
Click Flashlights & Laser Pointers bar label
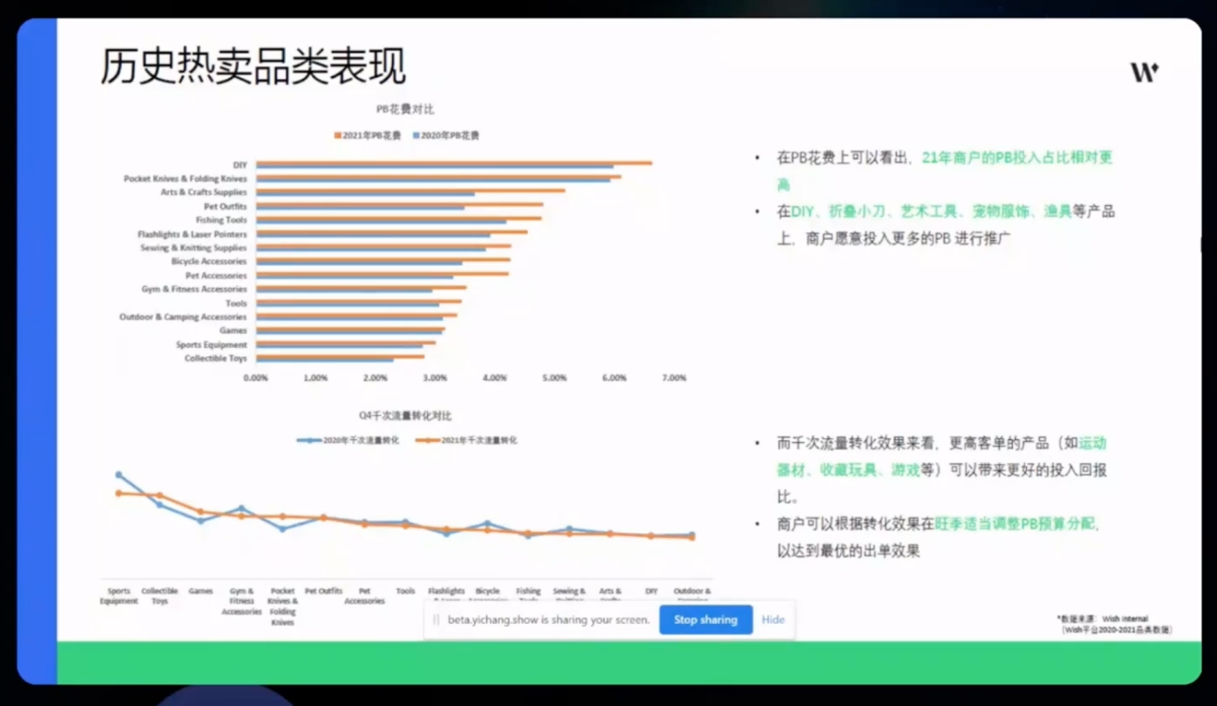(192, 234)
